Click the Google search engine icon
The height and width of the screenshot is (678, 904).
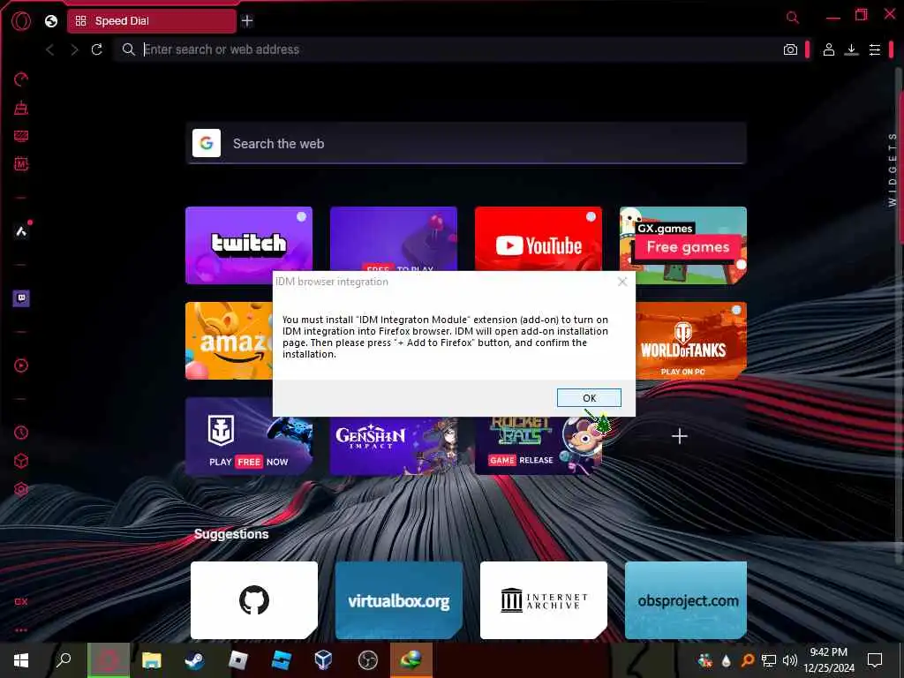207,143
